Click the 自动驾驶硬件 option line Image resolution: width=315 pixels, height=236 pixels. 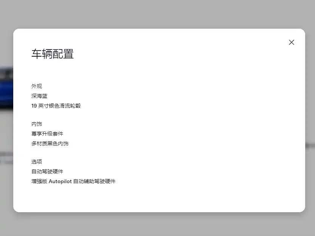coord(47,171)
